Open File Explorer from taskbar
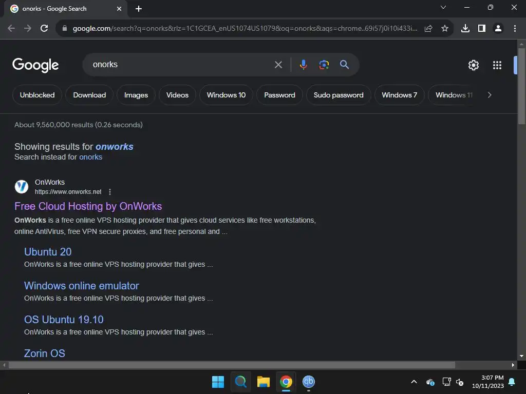The width and height of the screenshot is (526, 394). click(264, 382)
